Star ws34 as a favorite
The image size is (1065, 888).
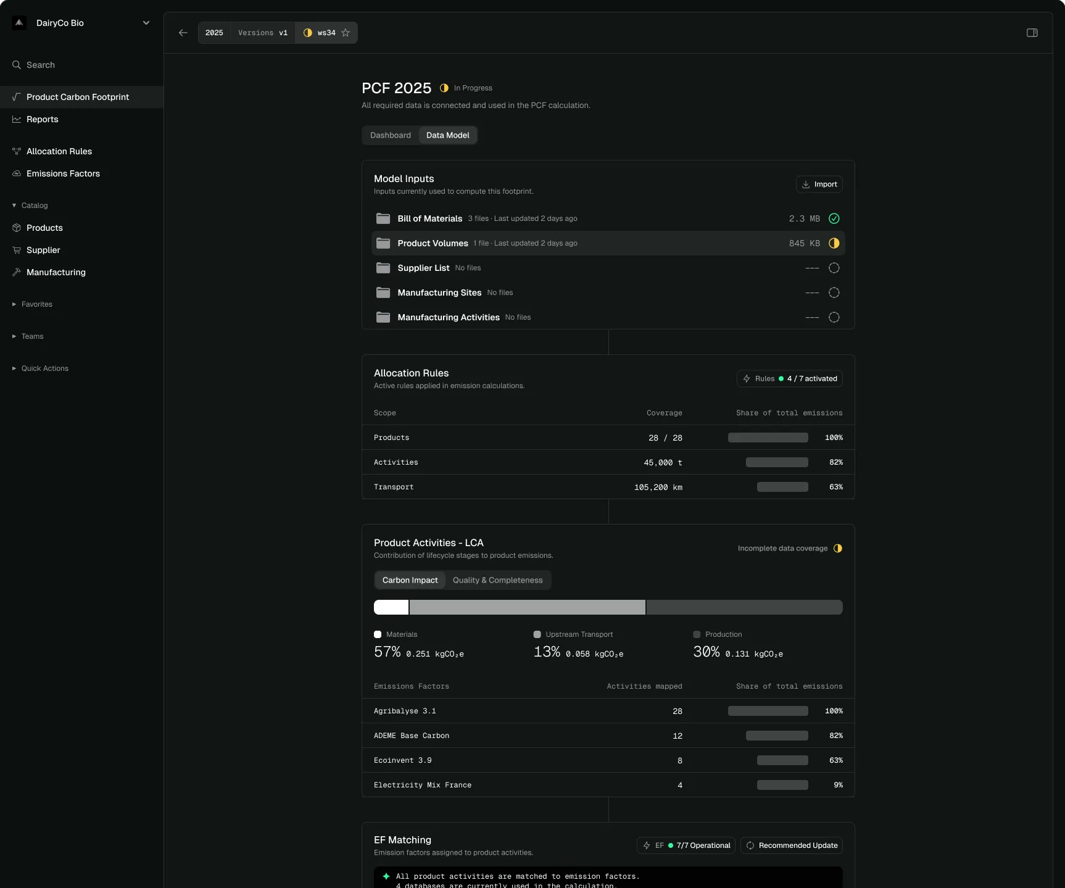[346, 33]
